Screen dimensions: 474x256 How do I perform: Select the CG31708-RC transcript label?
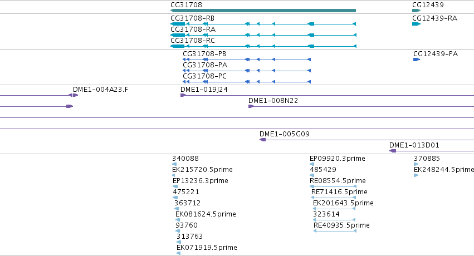(193, 41)
